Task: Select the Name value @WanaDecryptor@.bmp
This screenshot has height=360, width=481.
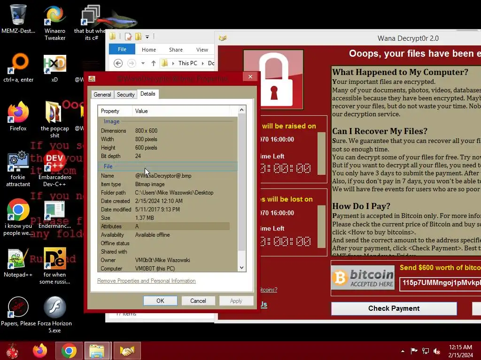Action: tap(163, 176)
